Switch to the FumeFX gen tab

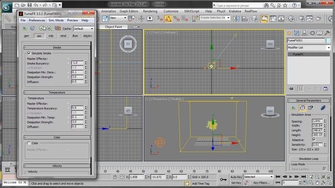tap(27, 36)
